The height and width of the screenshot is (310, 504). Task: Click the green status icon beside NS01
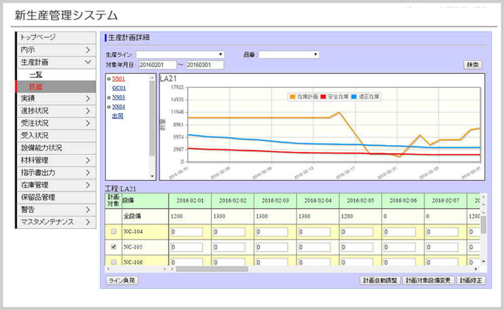pyautogui.click(x=109, y=79)
